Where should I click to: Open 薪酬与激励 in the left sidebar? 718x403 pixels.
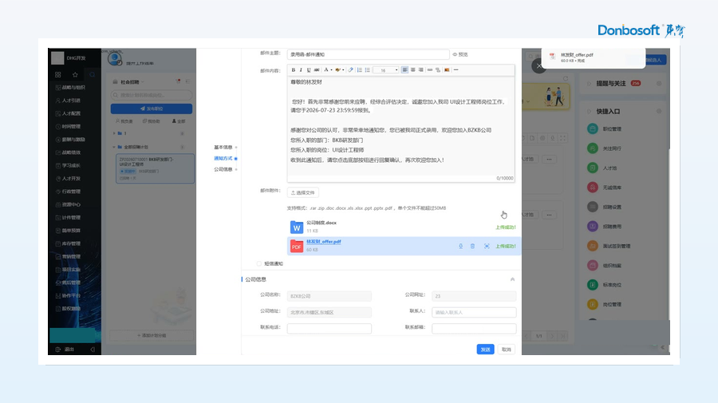(73, 140)
